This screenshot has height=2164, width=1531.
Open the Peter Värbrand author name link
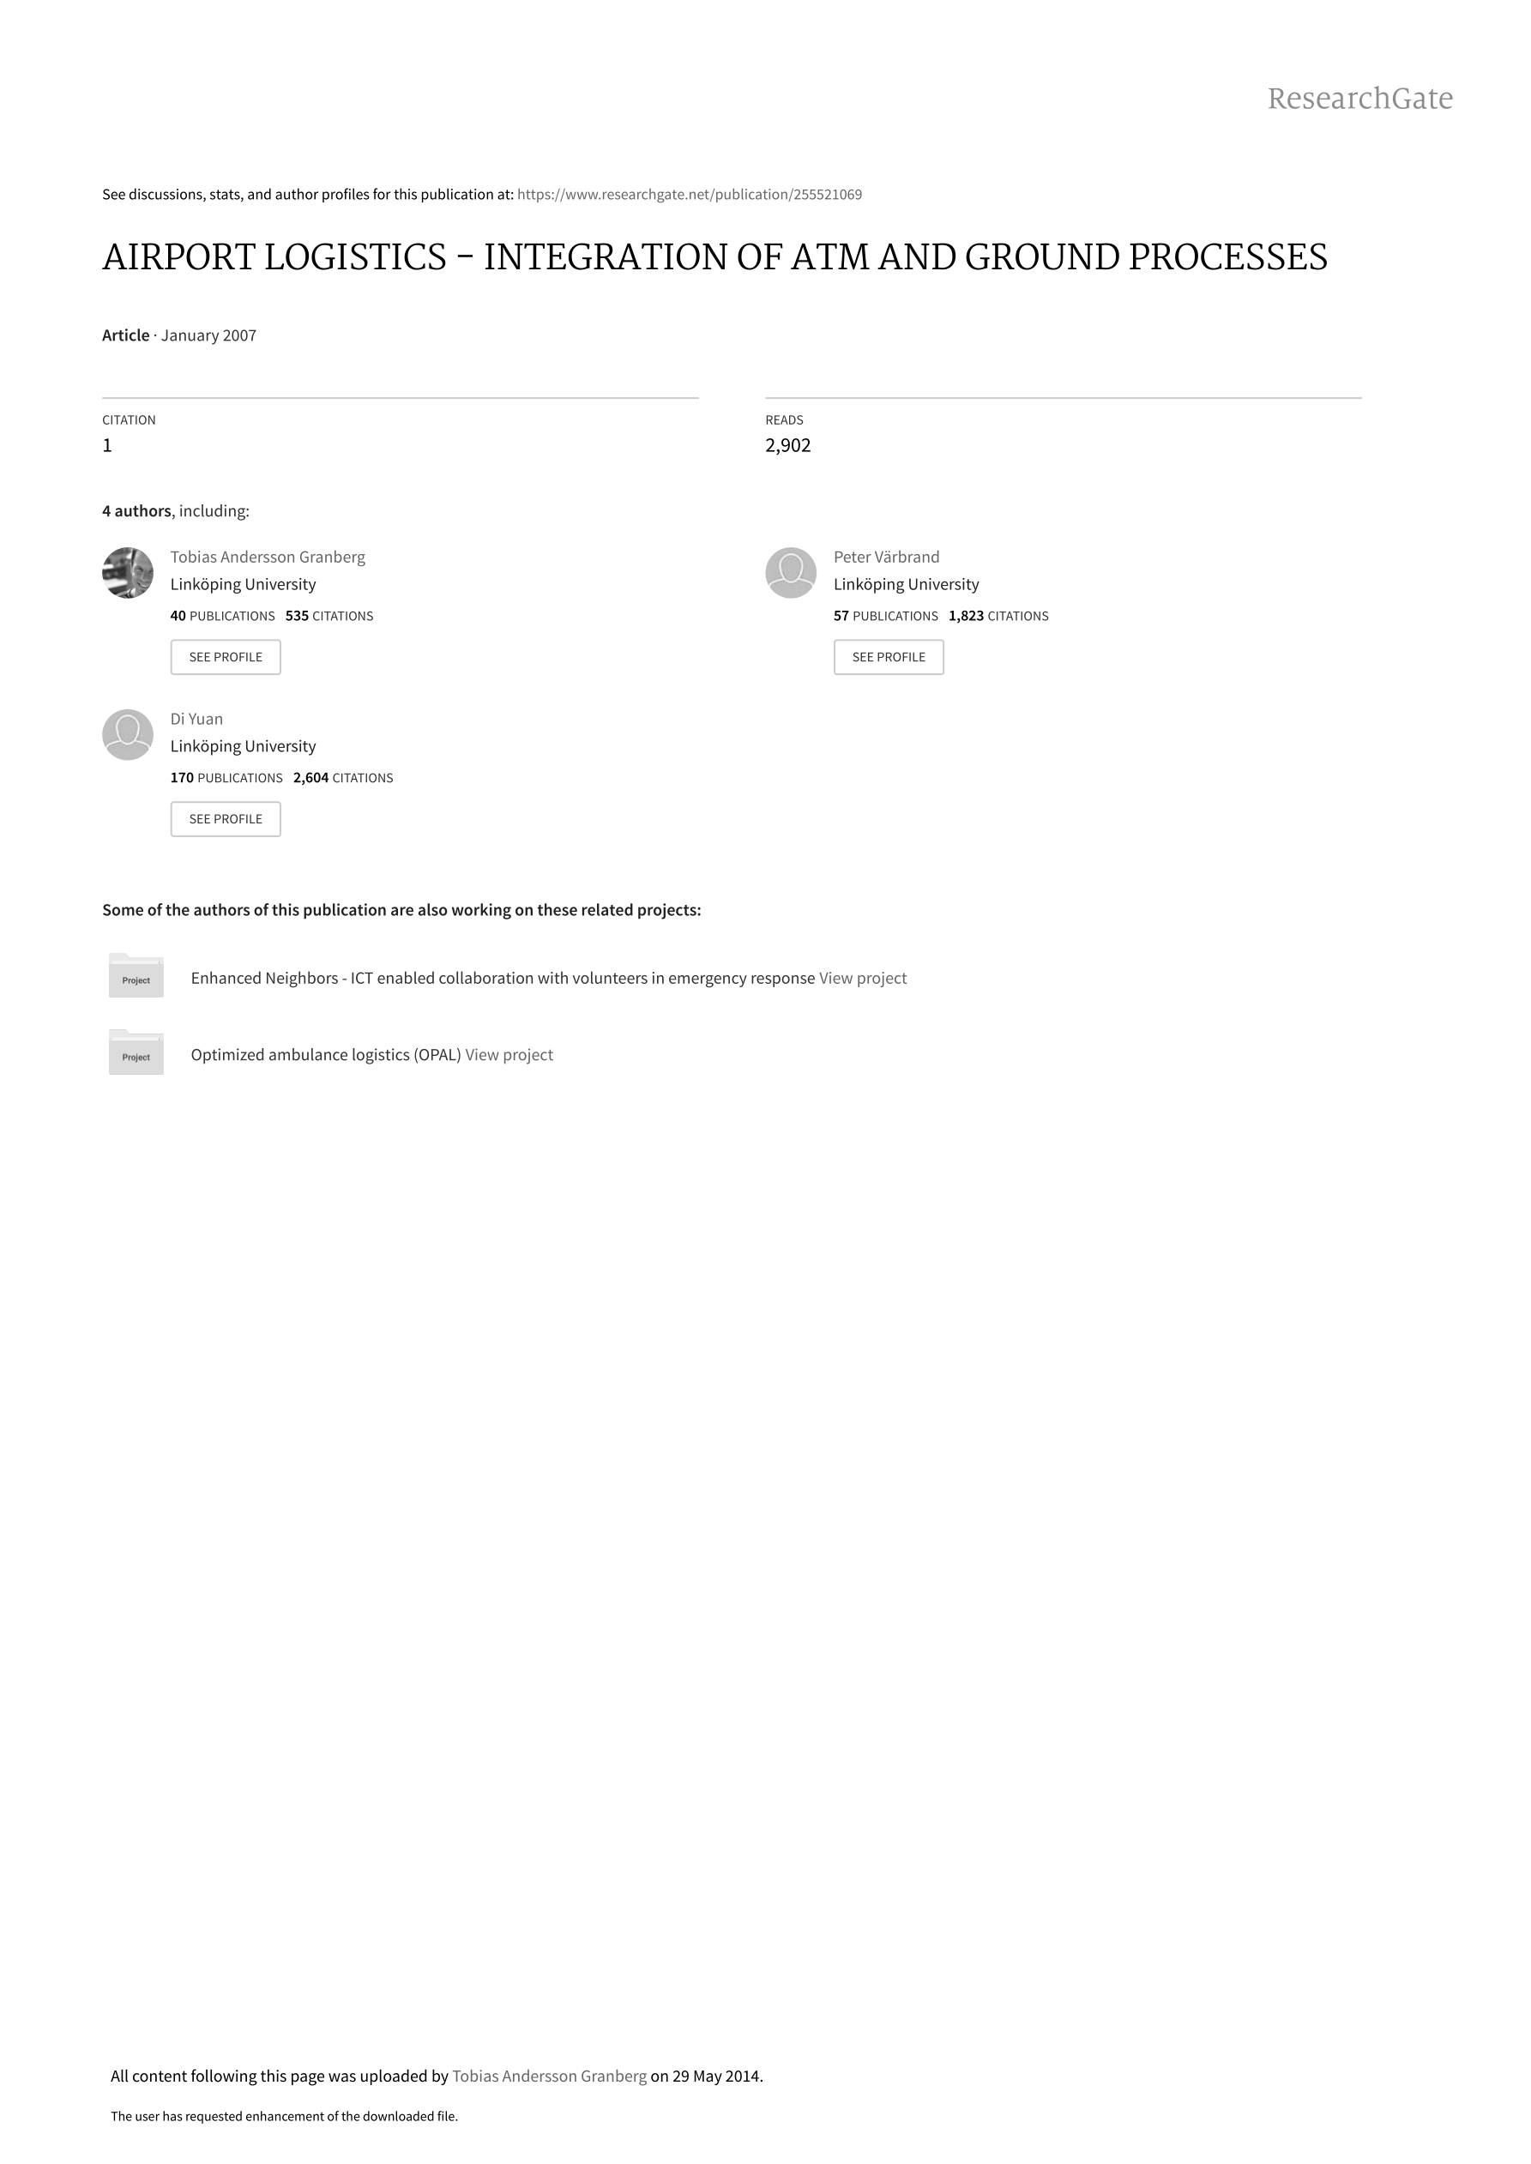tap(886, 557)
